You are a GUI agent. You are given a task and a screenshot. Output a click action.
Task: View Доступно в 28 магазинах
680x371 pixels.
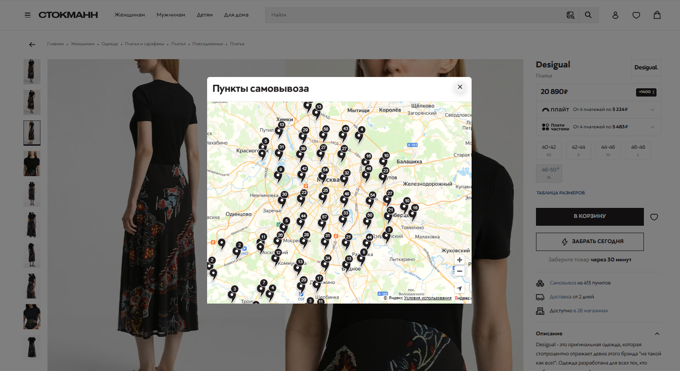click(x=579, y=311)
